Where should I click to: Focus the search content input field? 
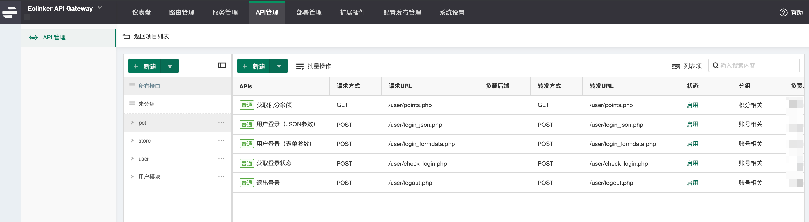757,65
